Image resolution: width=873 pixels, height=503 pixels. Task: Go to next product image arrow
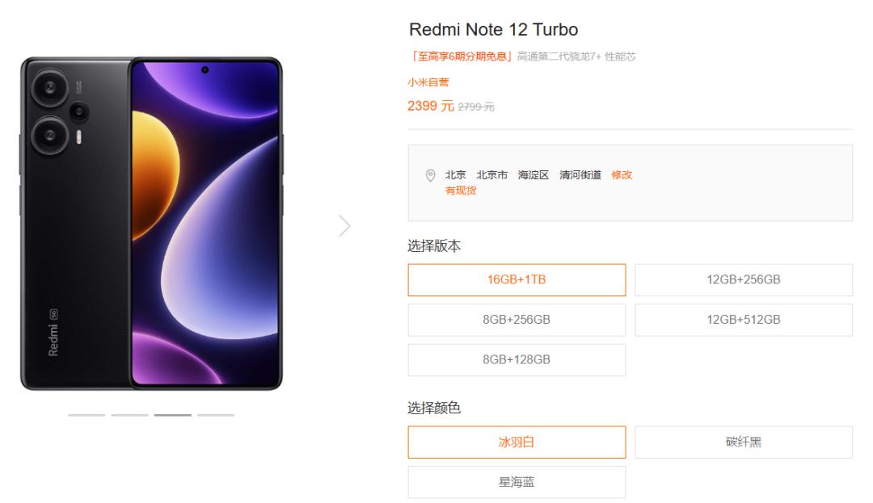[x=344, y=225]
